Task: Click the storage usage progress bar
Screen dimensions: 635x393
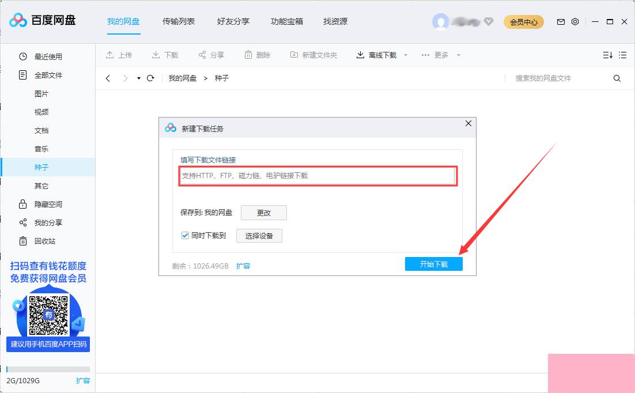Action: point(48,369)
